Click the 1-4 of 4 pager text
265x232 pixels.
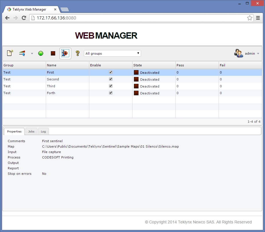[254, 122]
